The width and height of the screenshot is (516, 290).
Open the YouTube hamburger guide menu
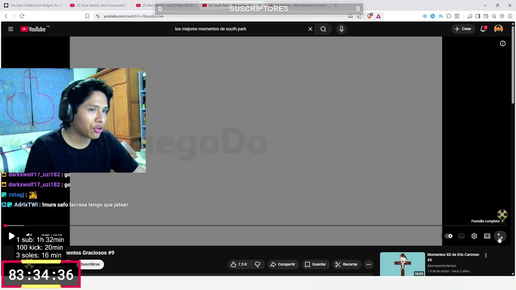11,29
